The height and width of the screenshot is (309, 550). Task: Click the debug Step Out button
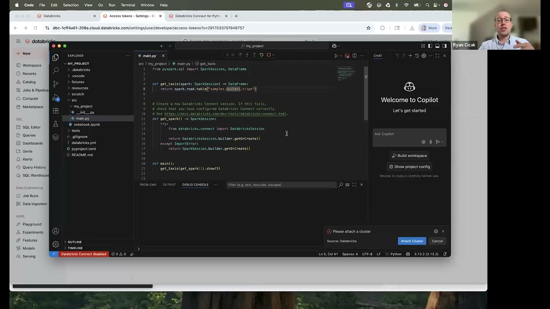click(254, 55)
